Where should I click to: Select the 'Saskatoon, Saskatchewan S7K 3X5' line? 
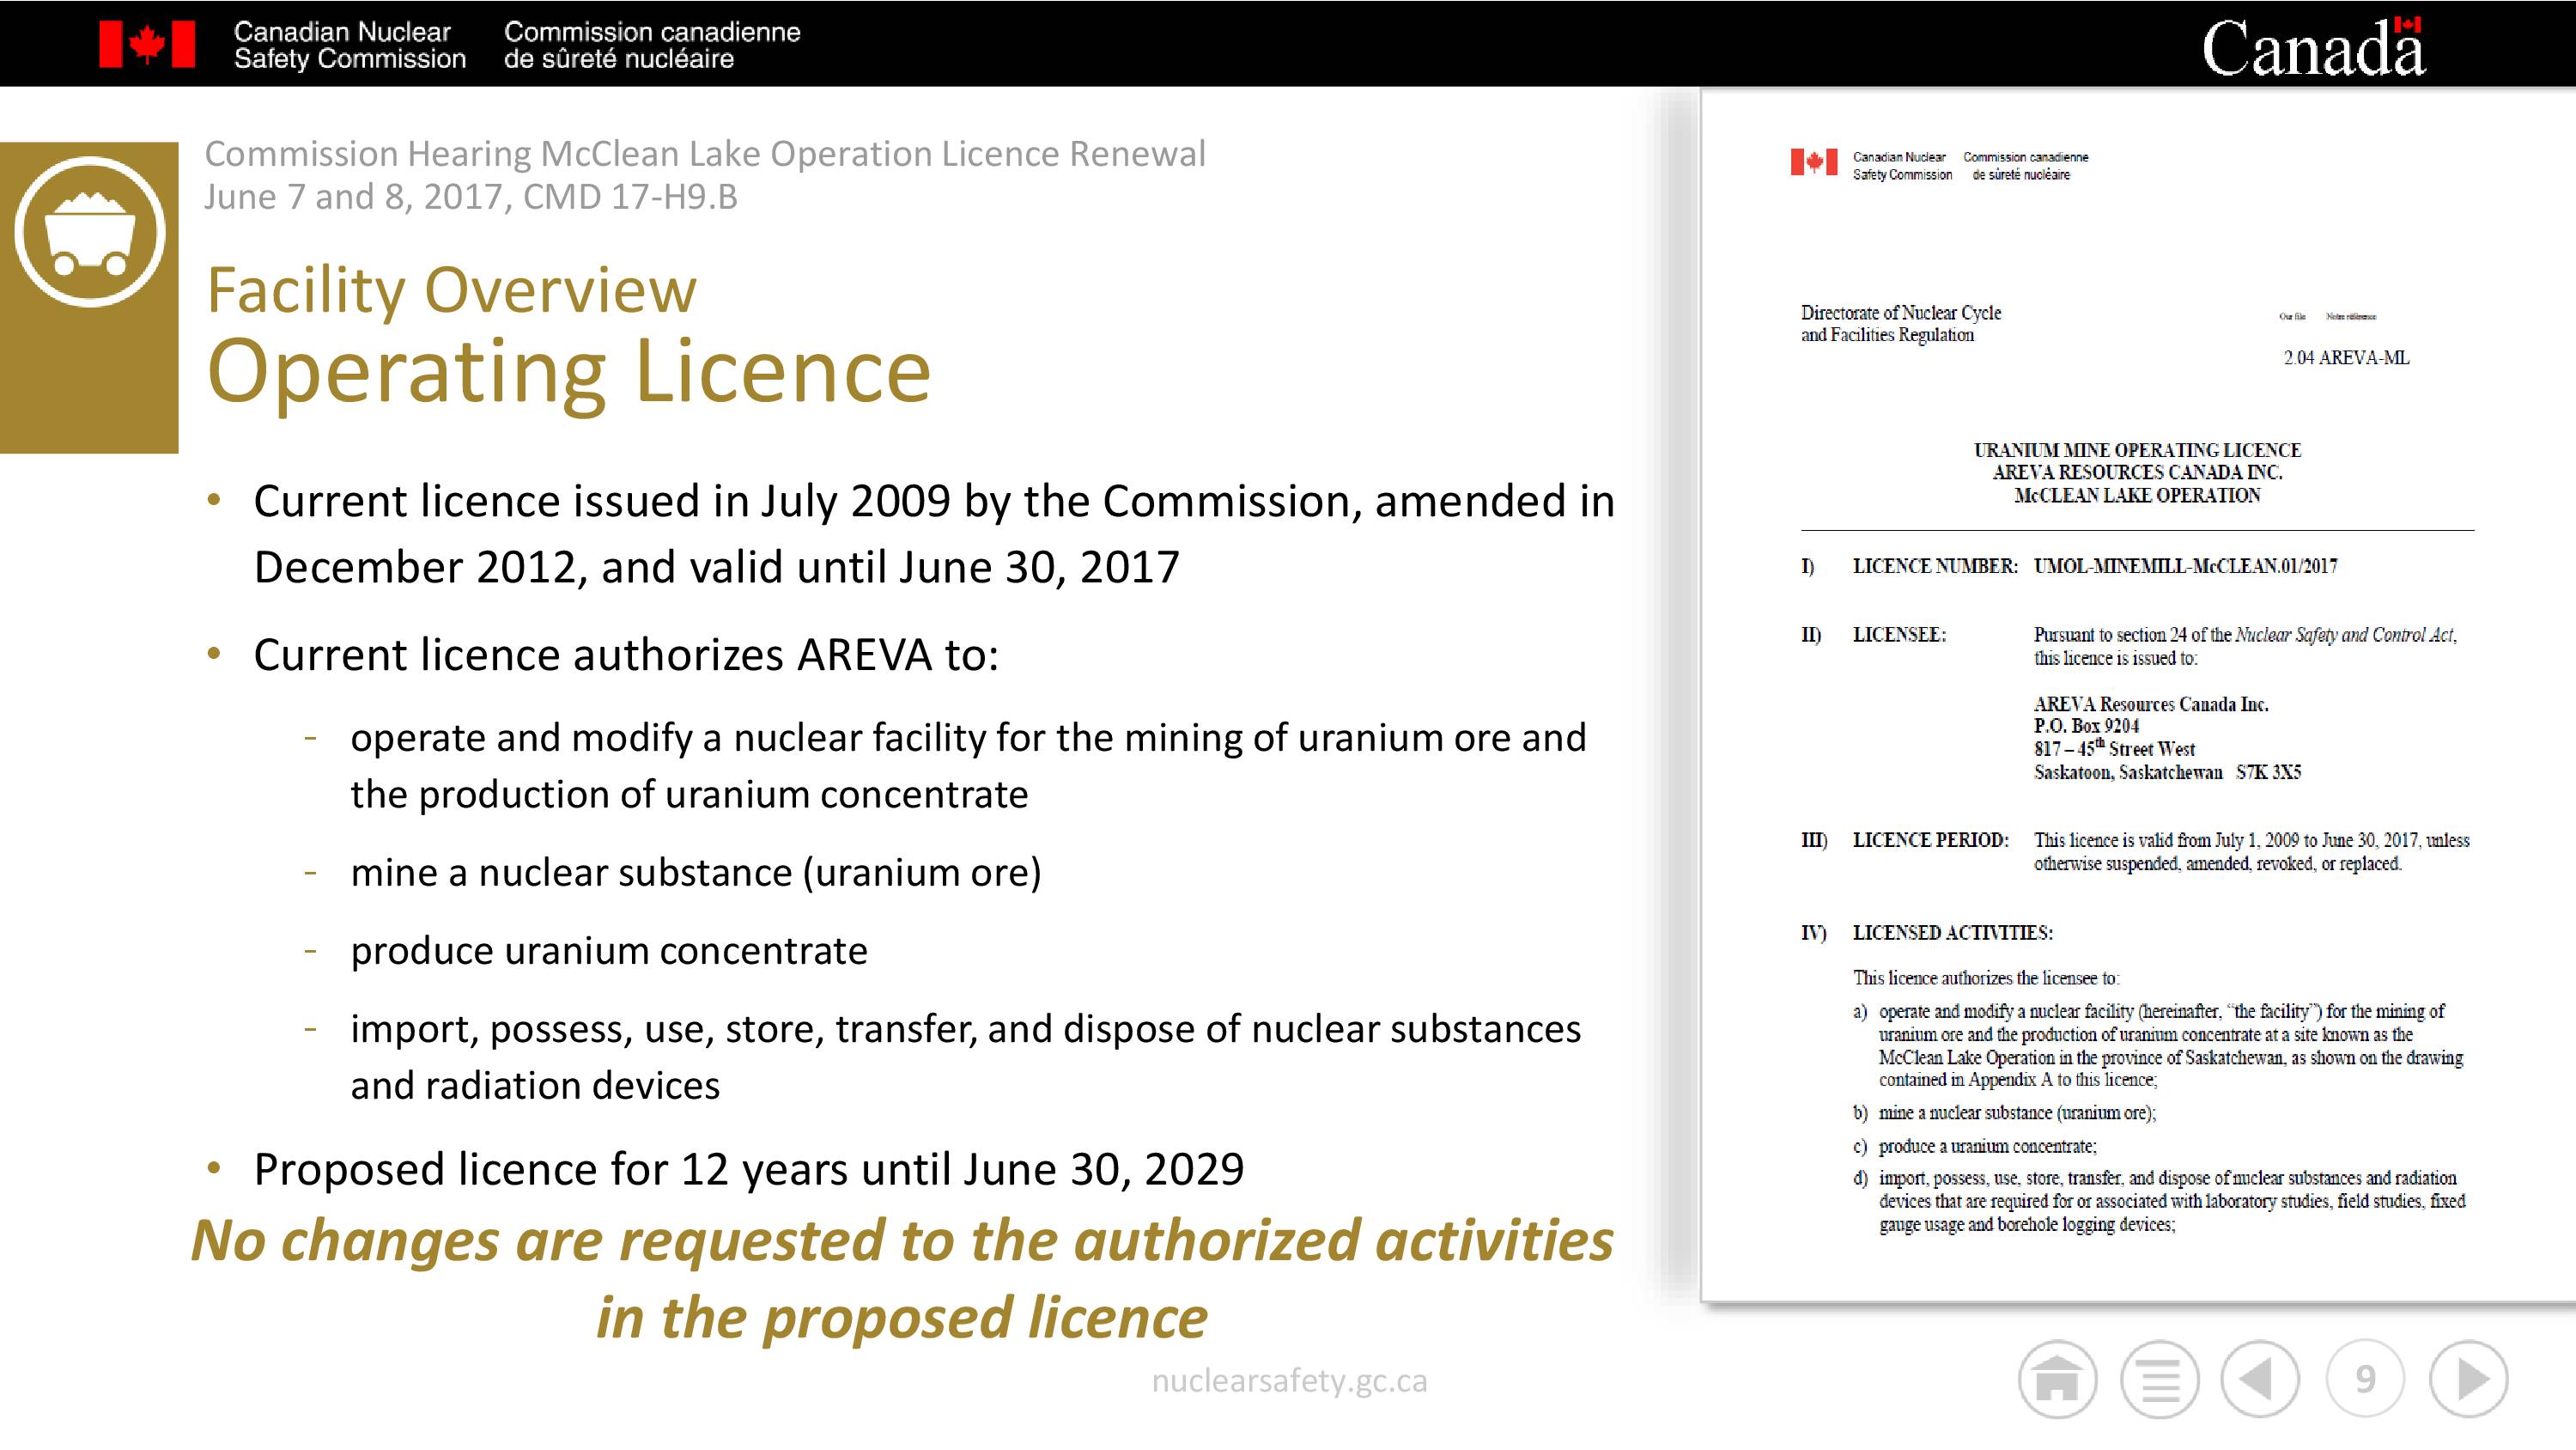(x=2167, y=772)
